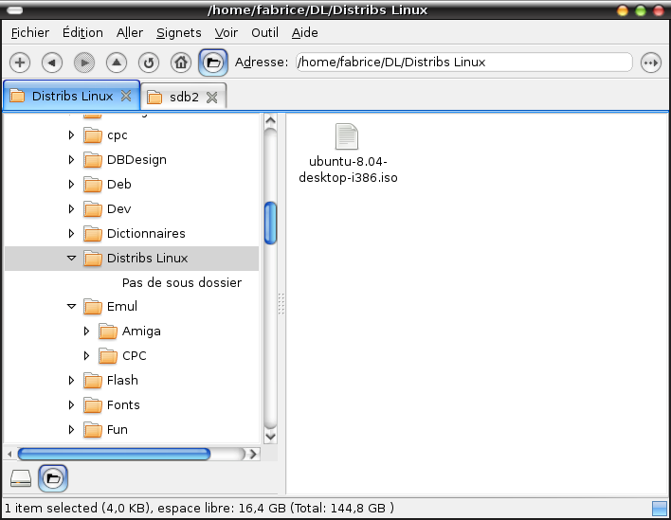This screenshot has width=671, height=520.
Task: Open the Aller menu
Action: 130,32
